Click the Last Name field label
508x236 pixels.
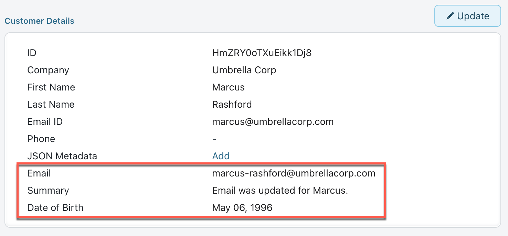[x=51, y=105]
